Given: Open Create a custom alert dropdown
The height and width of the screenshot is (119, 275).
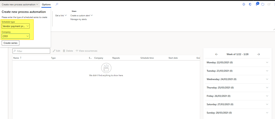Looking at the screenshot, I should pos(81,16).
